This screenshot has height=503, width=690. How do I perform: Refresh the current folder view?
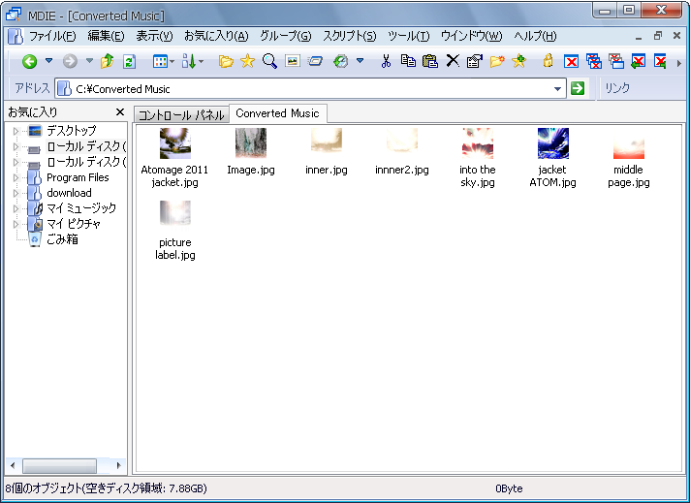pyautogui.click(x=129, y=61)
